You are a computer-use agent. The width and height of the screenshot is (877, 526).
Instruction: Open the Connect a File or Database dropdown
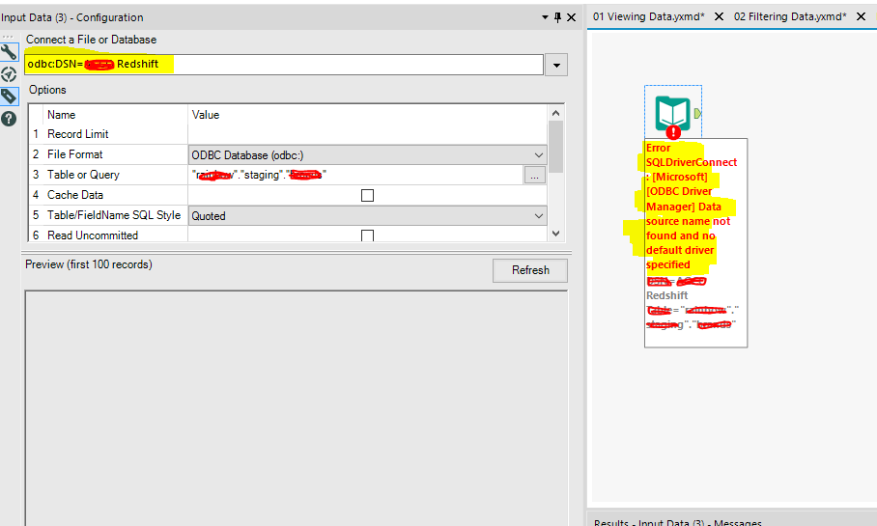coord(556,65)
